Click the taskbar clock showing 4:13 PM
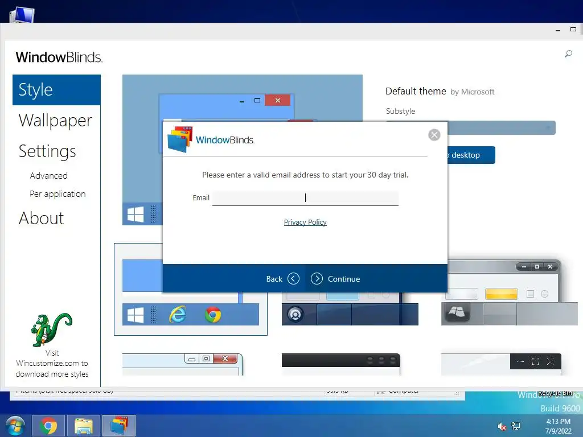The height and width of the screenshot is (437, 583). point(558,426)
